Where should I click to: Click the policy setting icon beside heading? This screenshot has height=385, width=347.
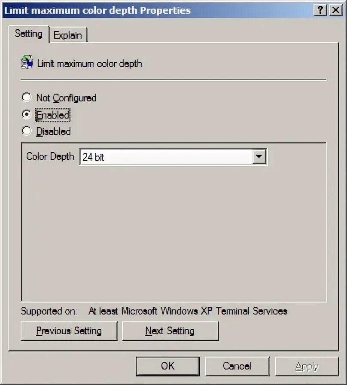point(27,62)
